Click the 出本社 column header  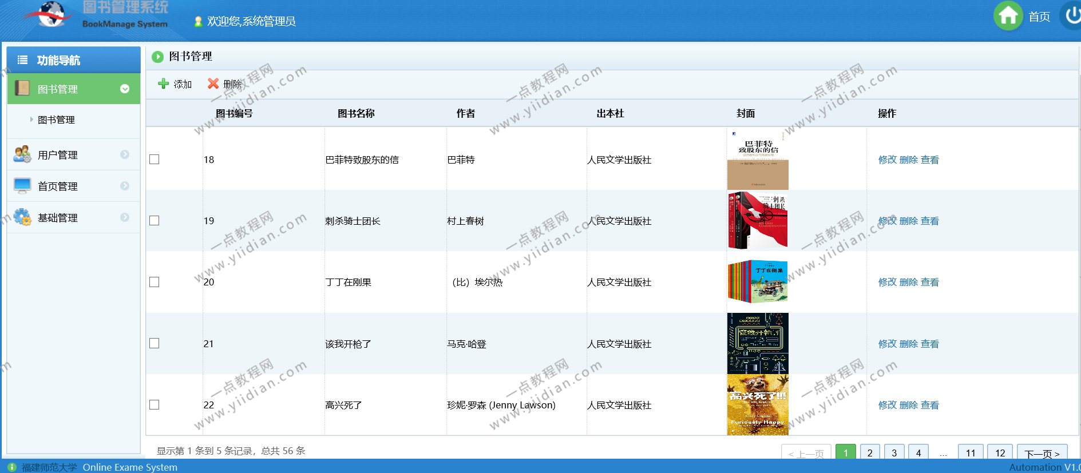(x=611, y=113)
